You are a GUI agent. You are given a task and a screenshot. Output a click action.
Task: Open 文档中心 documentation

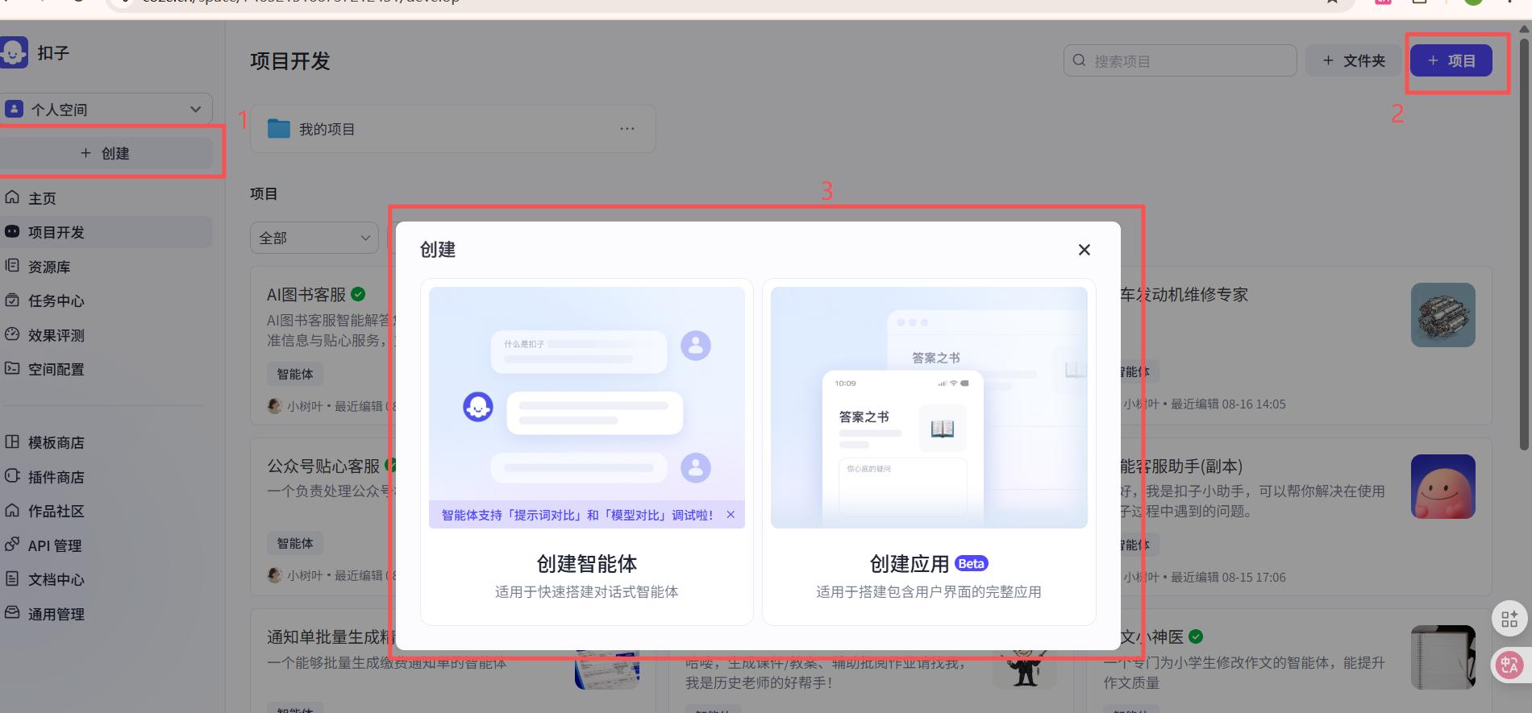[55, 579]
